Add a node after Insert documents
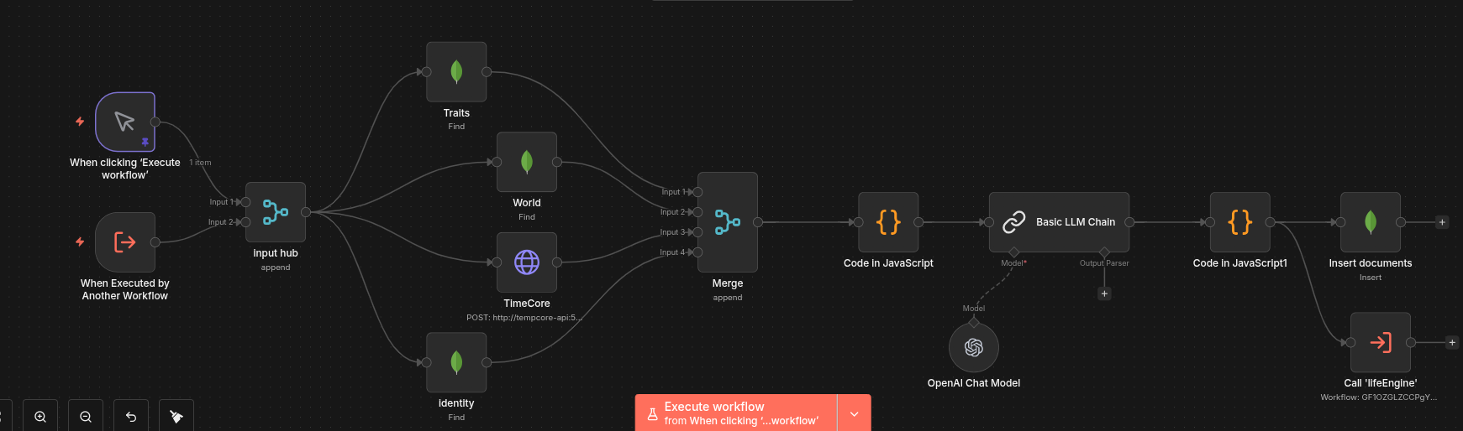1463x431 pixels. [1442, 222]
